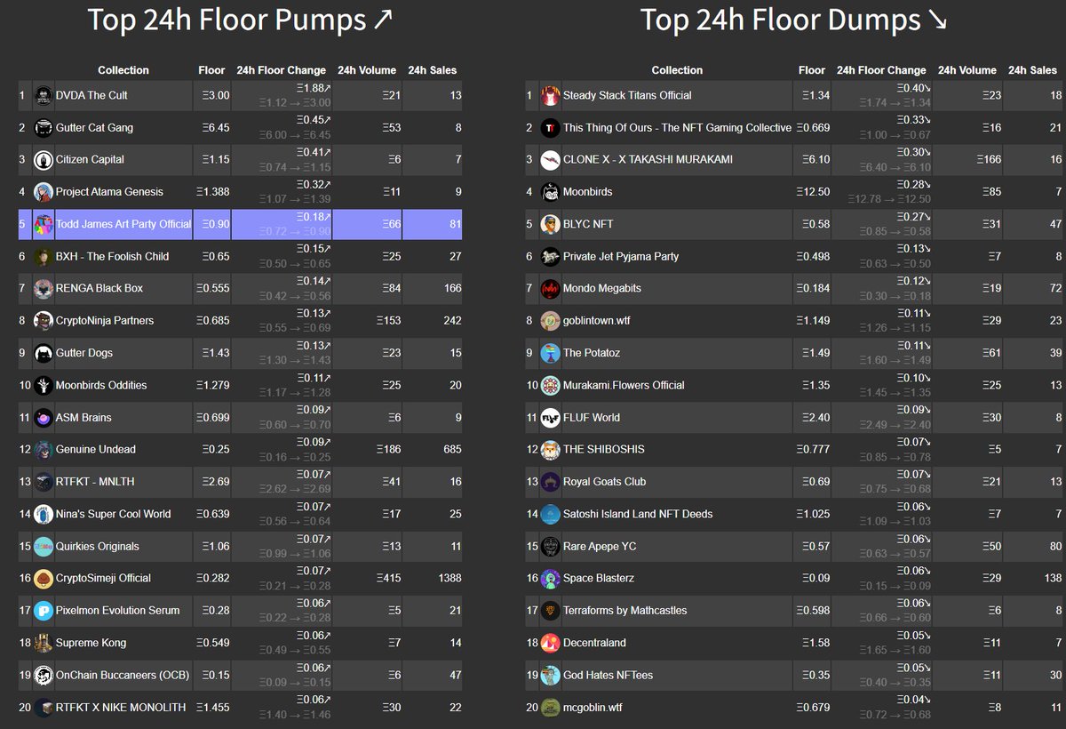Screen dimensions: 1066x729
Task: Click the Decentraland icon
Action: pyautogui.click(x=550, y=643)
